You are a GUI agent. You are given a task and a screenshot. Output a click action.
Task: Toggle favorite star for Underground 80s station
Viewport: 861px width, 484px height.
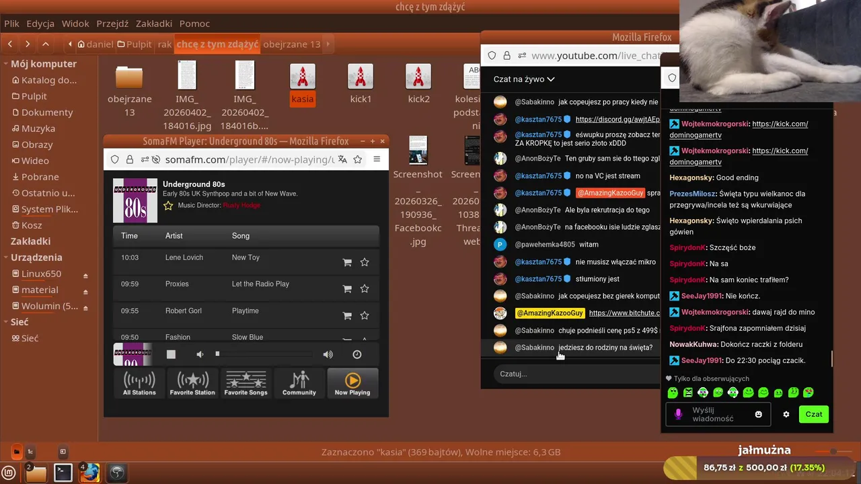[x=168, y=206]
